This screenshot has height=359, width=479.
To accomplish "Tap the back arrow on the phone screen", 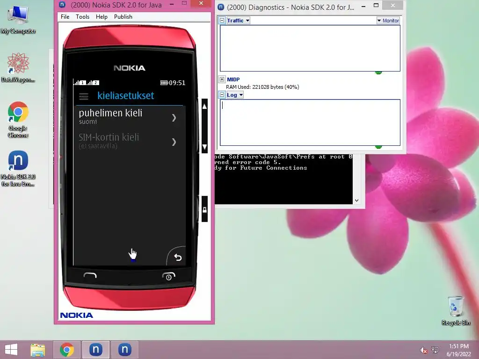I will [177, 258].
